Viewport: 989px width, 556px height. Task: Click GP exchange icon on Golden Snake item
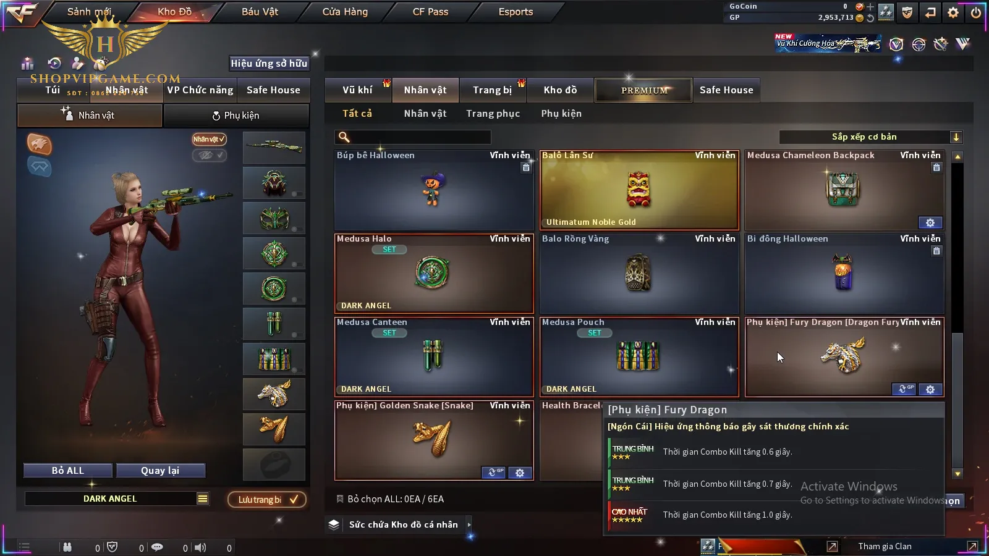click(494, 473)
